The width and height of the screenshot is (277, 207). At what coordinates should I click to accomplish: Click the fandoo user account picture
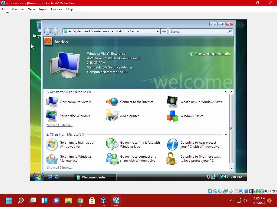(x=48, y=42)
